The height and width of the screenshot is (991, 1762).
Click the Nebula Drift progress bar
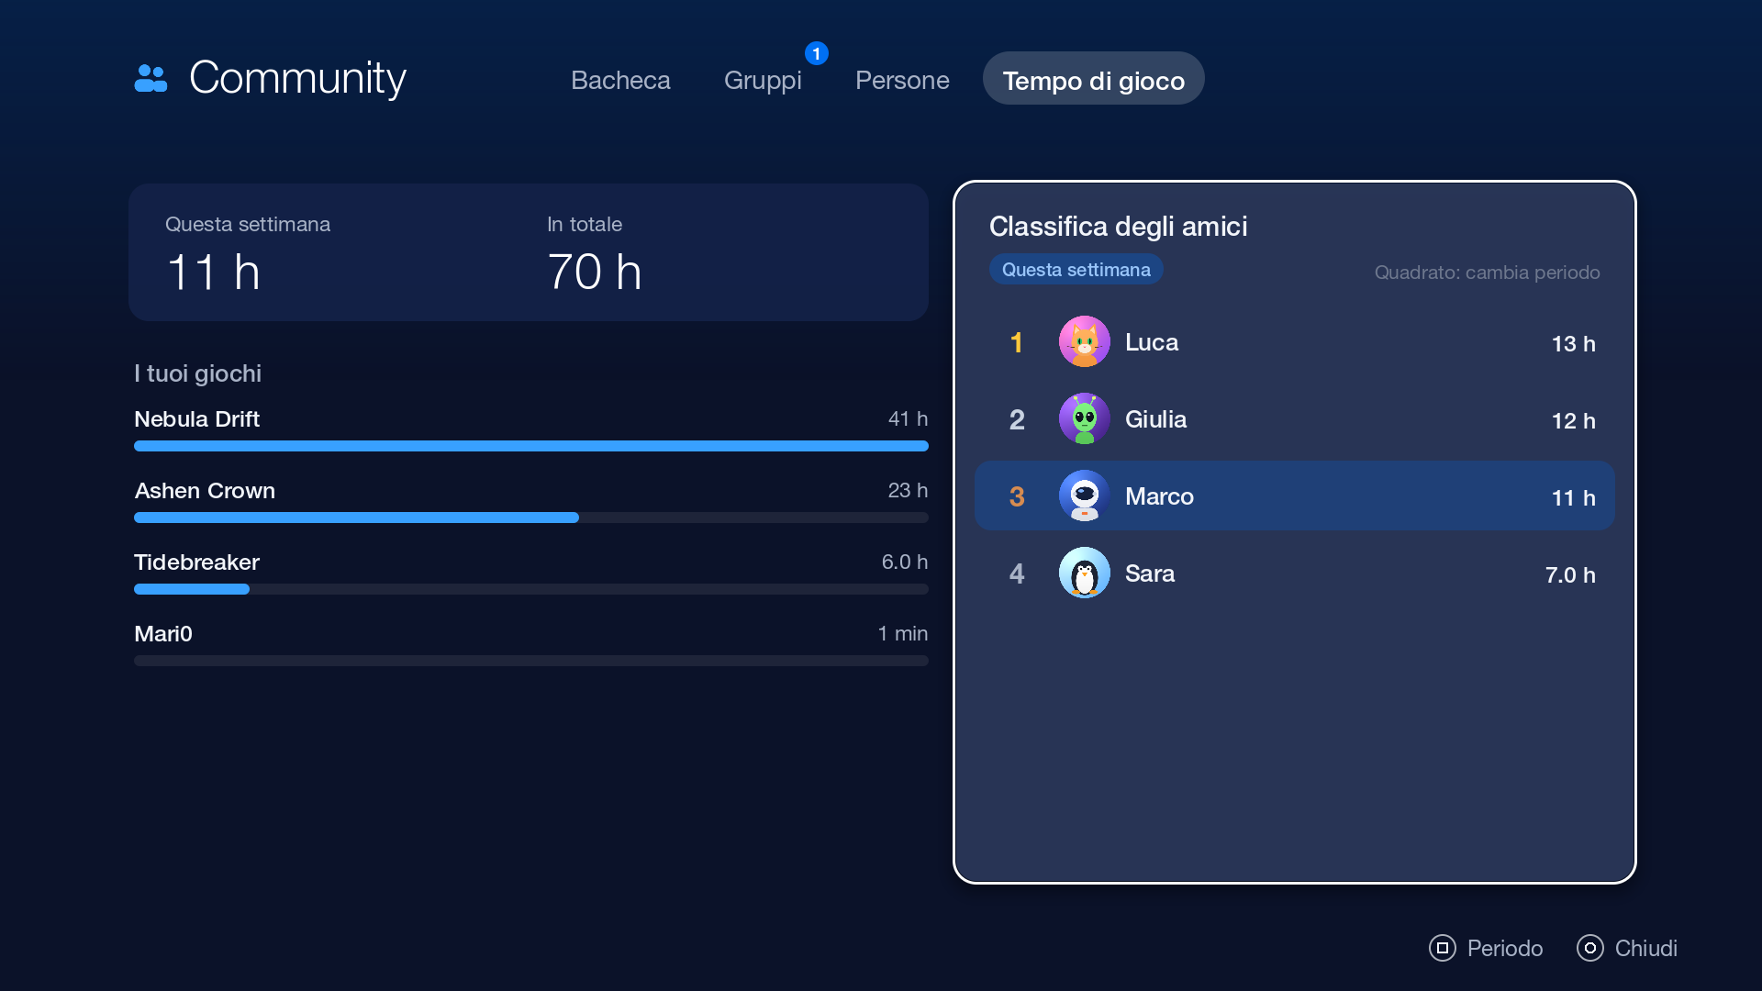pyautogui.click(x=531, y=446)
